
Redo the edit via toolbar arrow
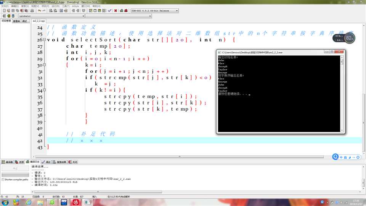click(43, 11)
